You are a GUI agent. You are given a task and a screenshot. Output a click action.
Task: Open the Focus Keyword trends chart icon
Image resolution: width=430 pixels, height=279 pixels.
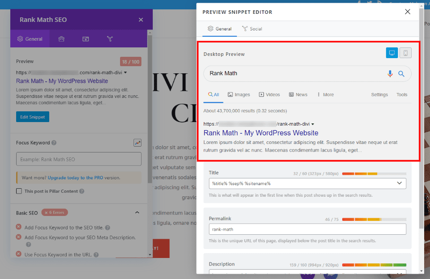(138, 143)
